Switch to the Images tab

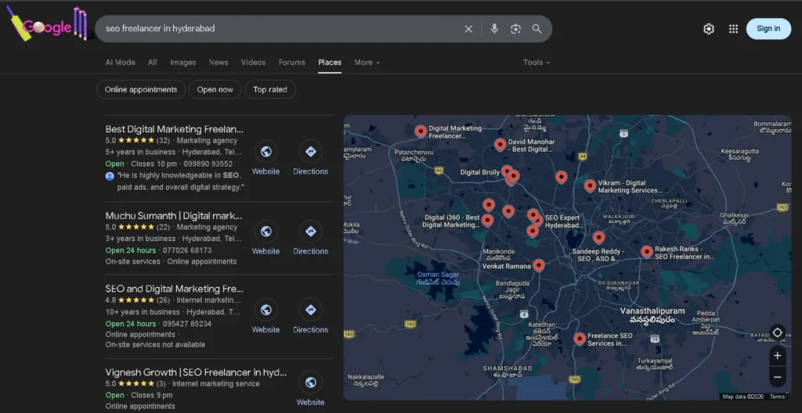click(183, 63)
